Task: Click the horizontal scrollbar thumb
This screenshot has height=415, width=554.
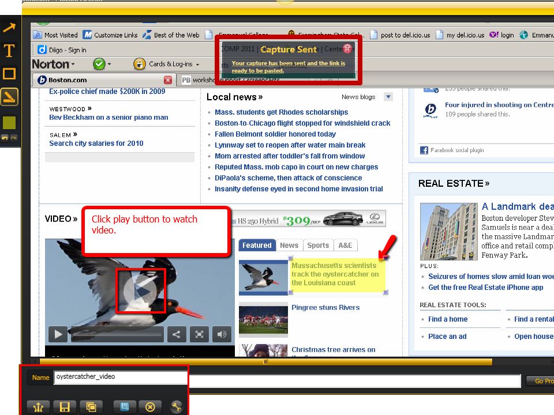Action: [265, 362]
